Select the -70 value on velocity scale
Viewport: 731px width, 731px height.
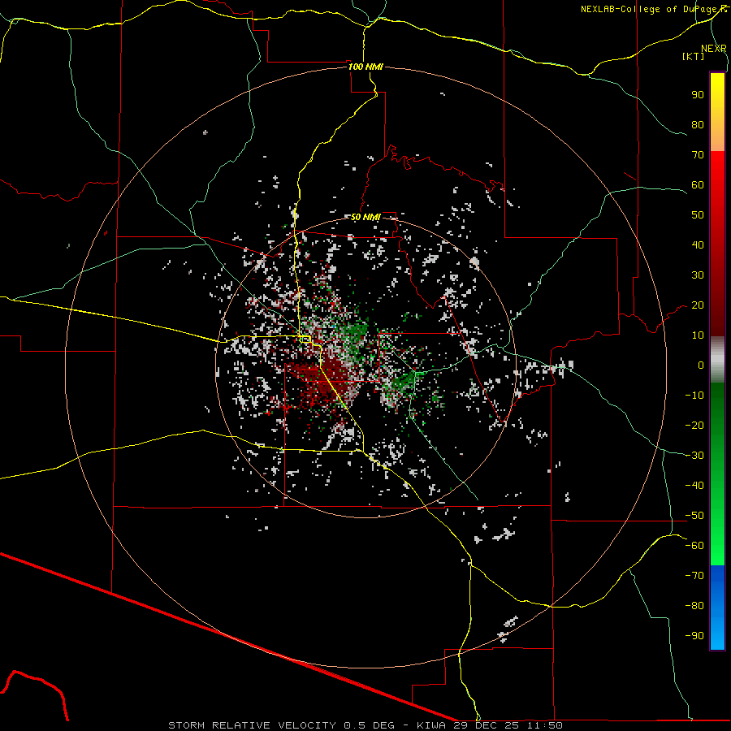pos(694,576)
